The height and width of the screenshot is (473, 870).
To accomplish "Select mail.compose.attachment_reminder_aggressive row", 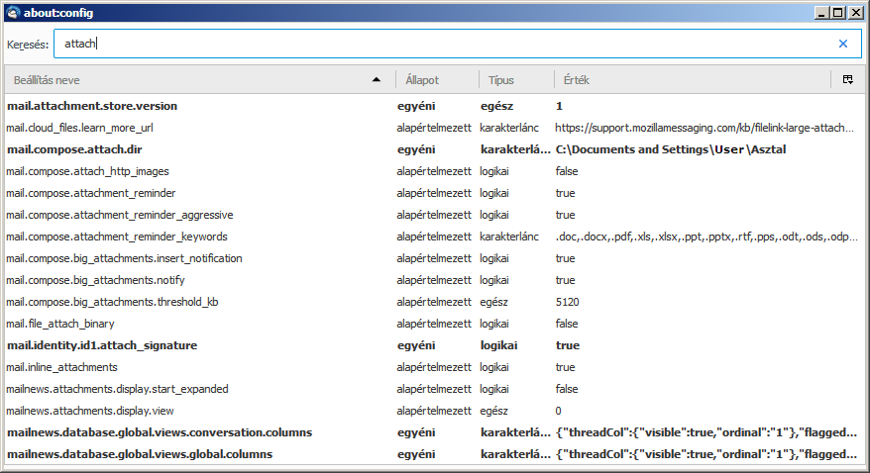I will [x=434, y=215].
